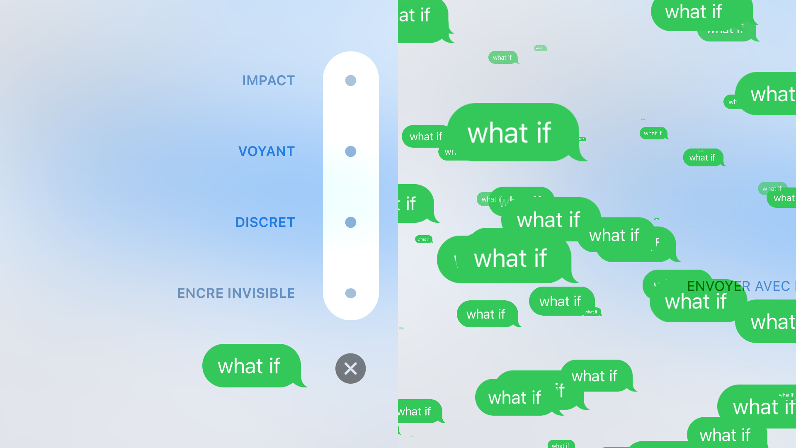Select the ENCRE INVISIBLE effect option
Screen dimensions: 796x448
[350, 292]
